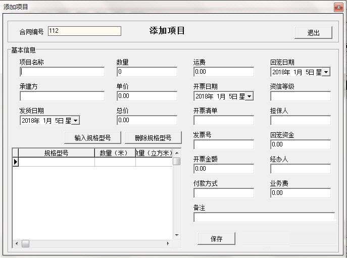Click the 经办人 input field

click(301, 169)
